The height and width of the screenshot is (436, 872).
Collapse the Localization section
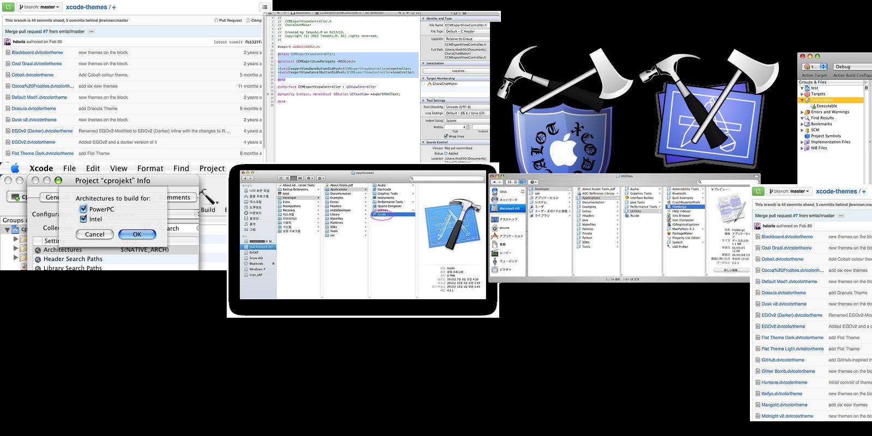(423, 63)
